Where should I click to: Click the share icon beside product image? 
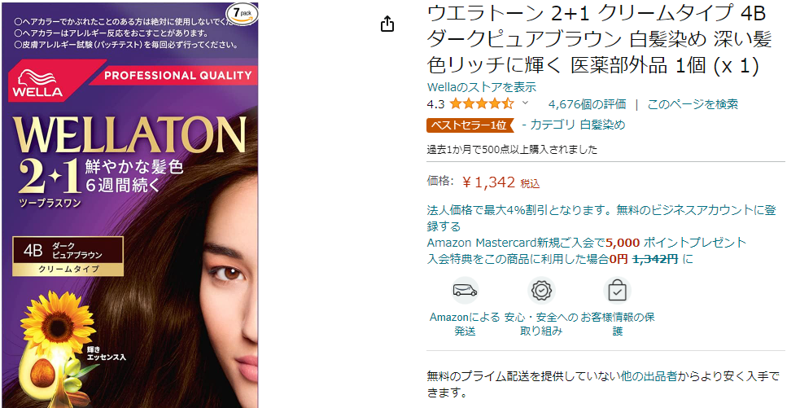pyautogui.click(x=387, y=24)
